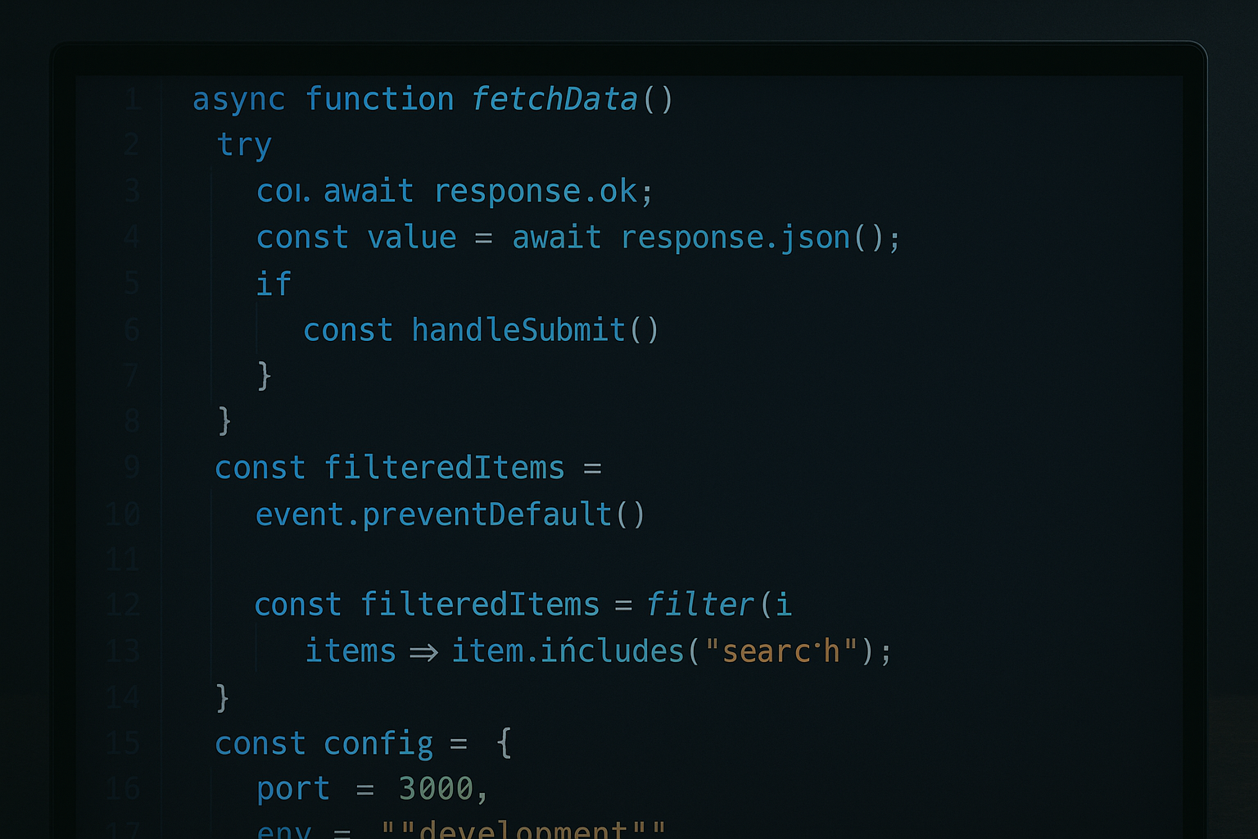Click the item.includes method text

pyautogui.click(x=568, y=651)
